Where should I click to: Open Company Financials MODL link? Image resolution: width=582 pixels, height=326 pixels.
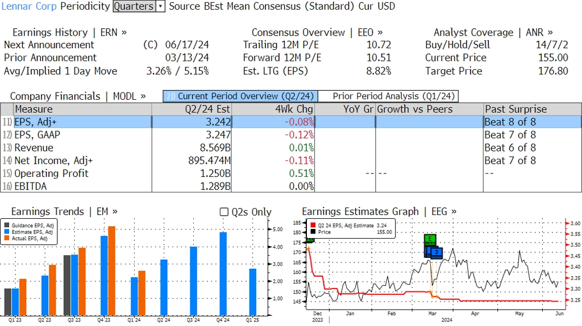78,96
